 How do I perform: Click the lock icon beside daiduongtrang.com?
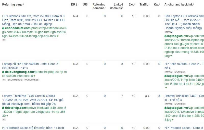pyautogui.click(x=3, y=72)
